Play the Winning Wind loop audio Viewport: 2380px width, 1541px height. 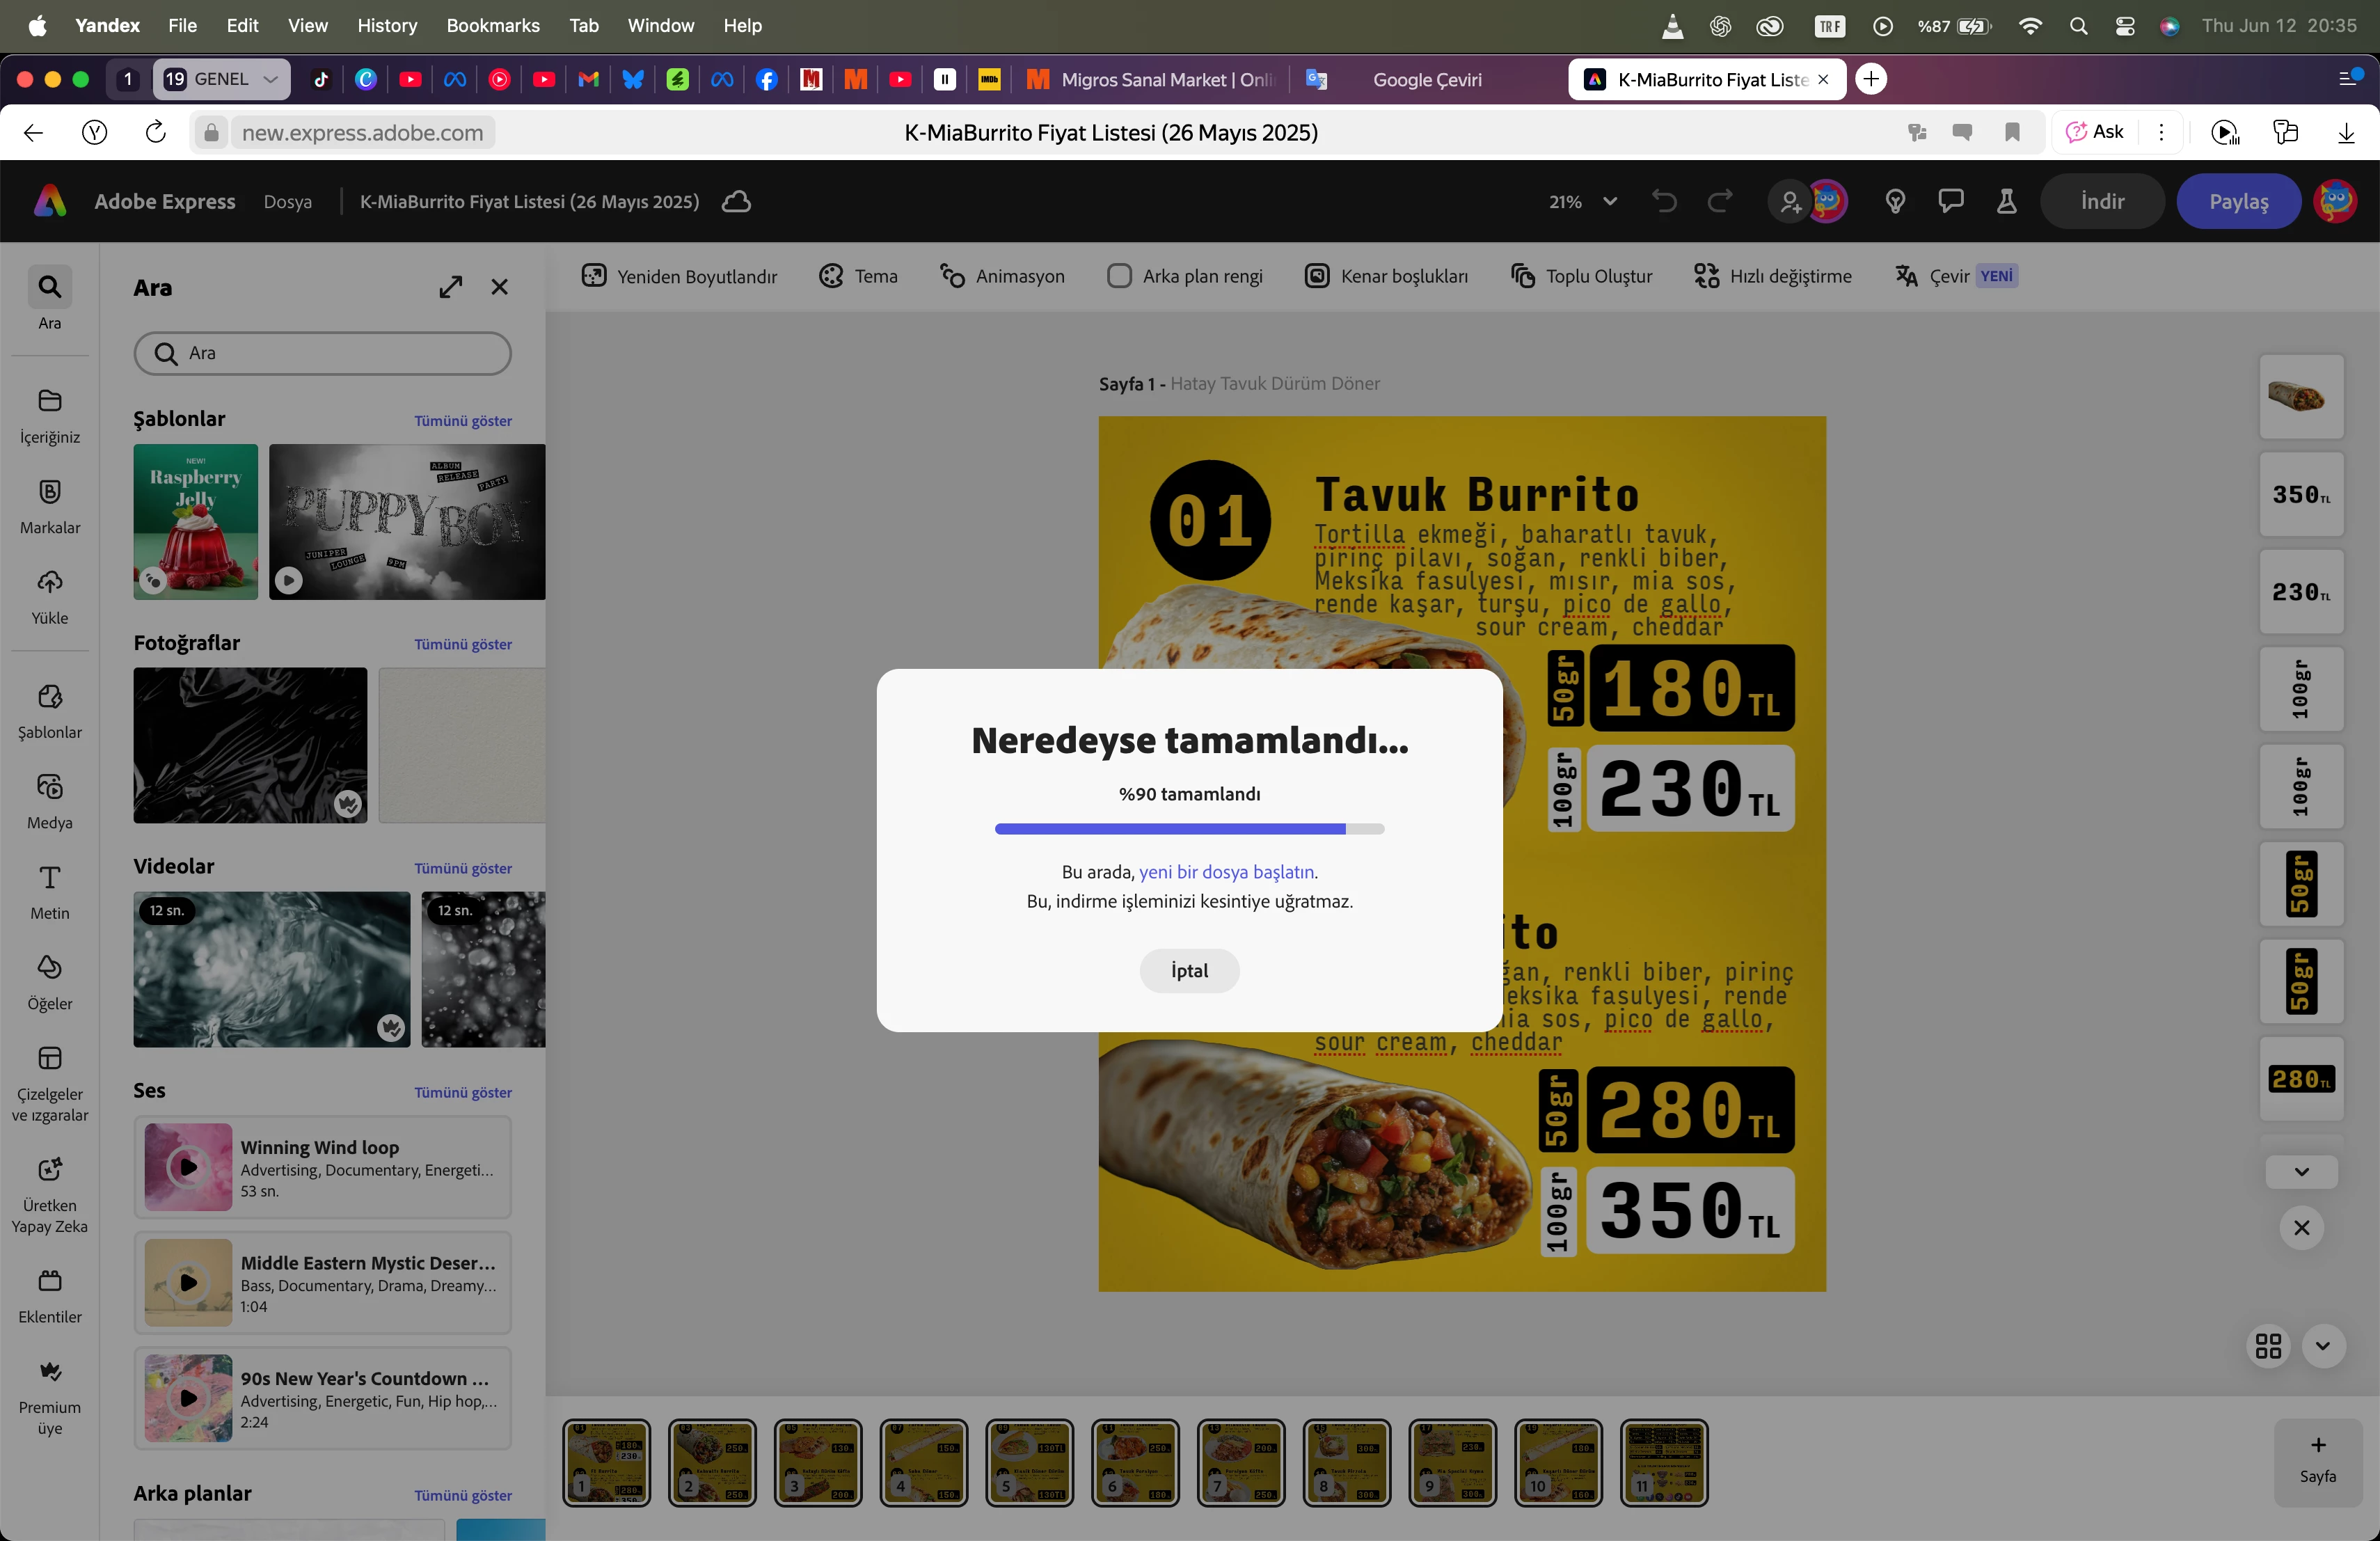click(x=188, y=1167)
